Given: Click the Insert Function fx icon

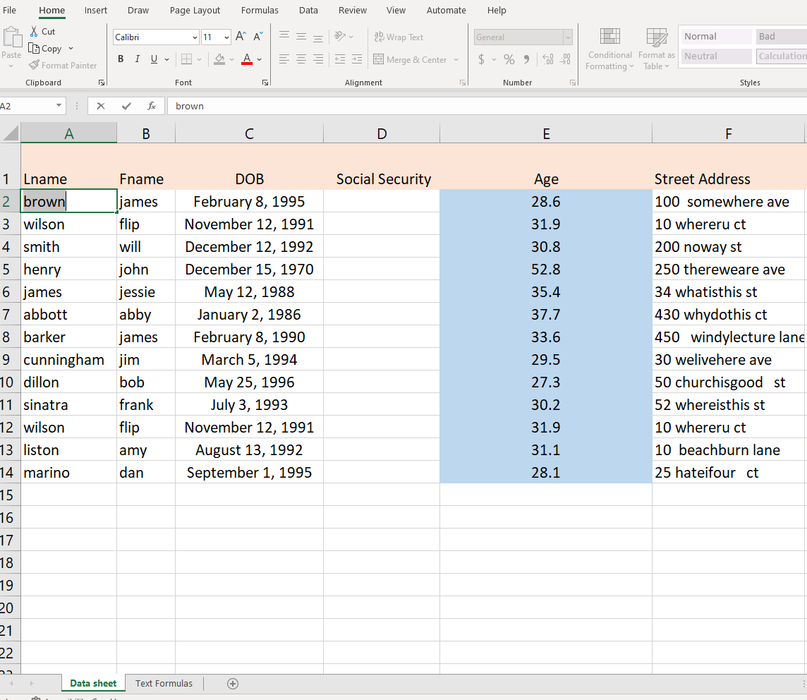Looking at the screenshot, I should coord(152,106).
